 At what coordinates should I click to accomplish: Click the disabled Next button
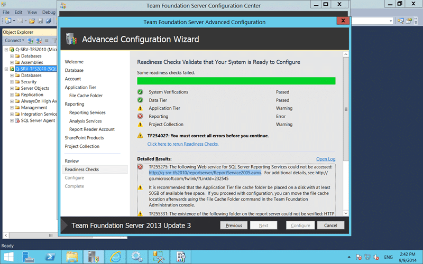[x=263, y=225]
